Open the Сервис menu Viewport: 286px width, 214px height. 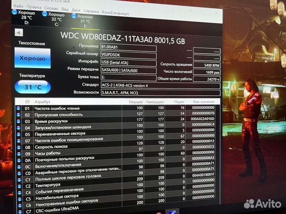point(51,7)
